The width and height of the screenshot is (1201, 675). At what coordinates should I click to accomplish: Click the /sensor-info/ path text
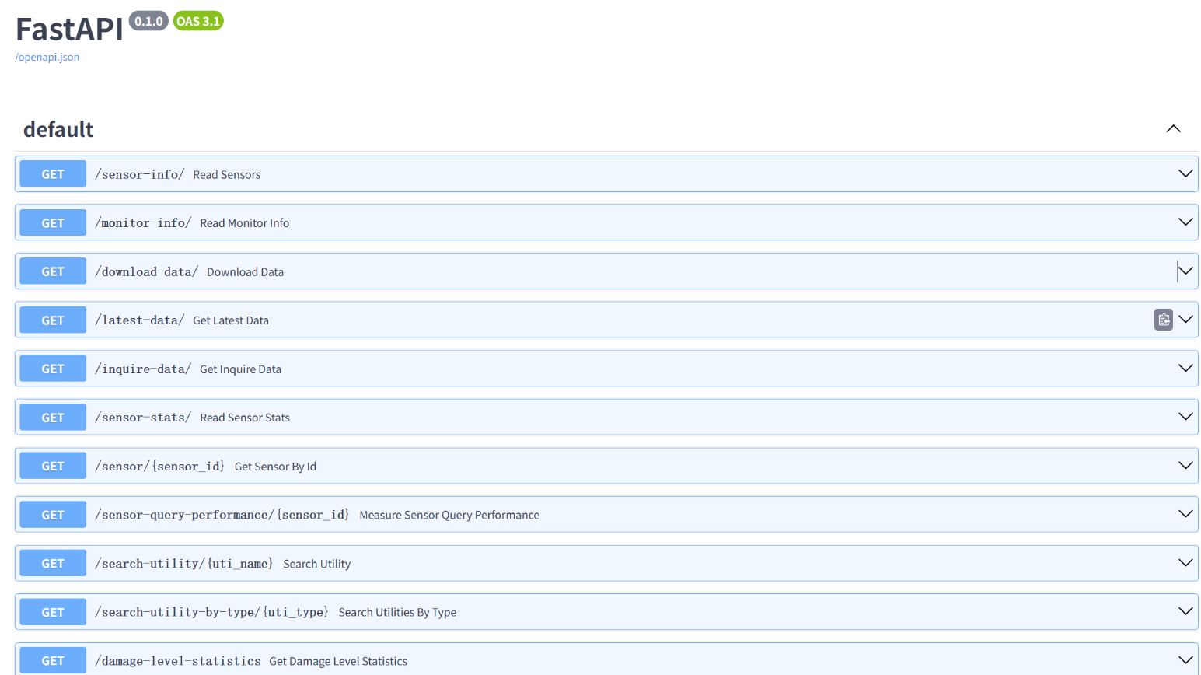click(140, 174)
